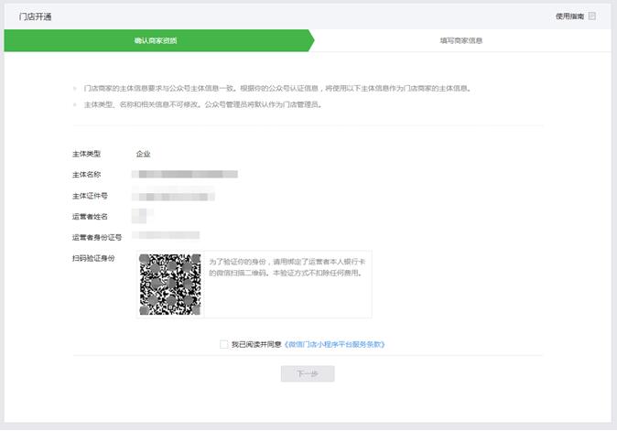Select the 确认商家资质 step tab
Screen dimensions: 617x431
click(x=159, y=40)
